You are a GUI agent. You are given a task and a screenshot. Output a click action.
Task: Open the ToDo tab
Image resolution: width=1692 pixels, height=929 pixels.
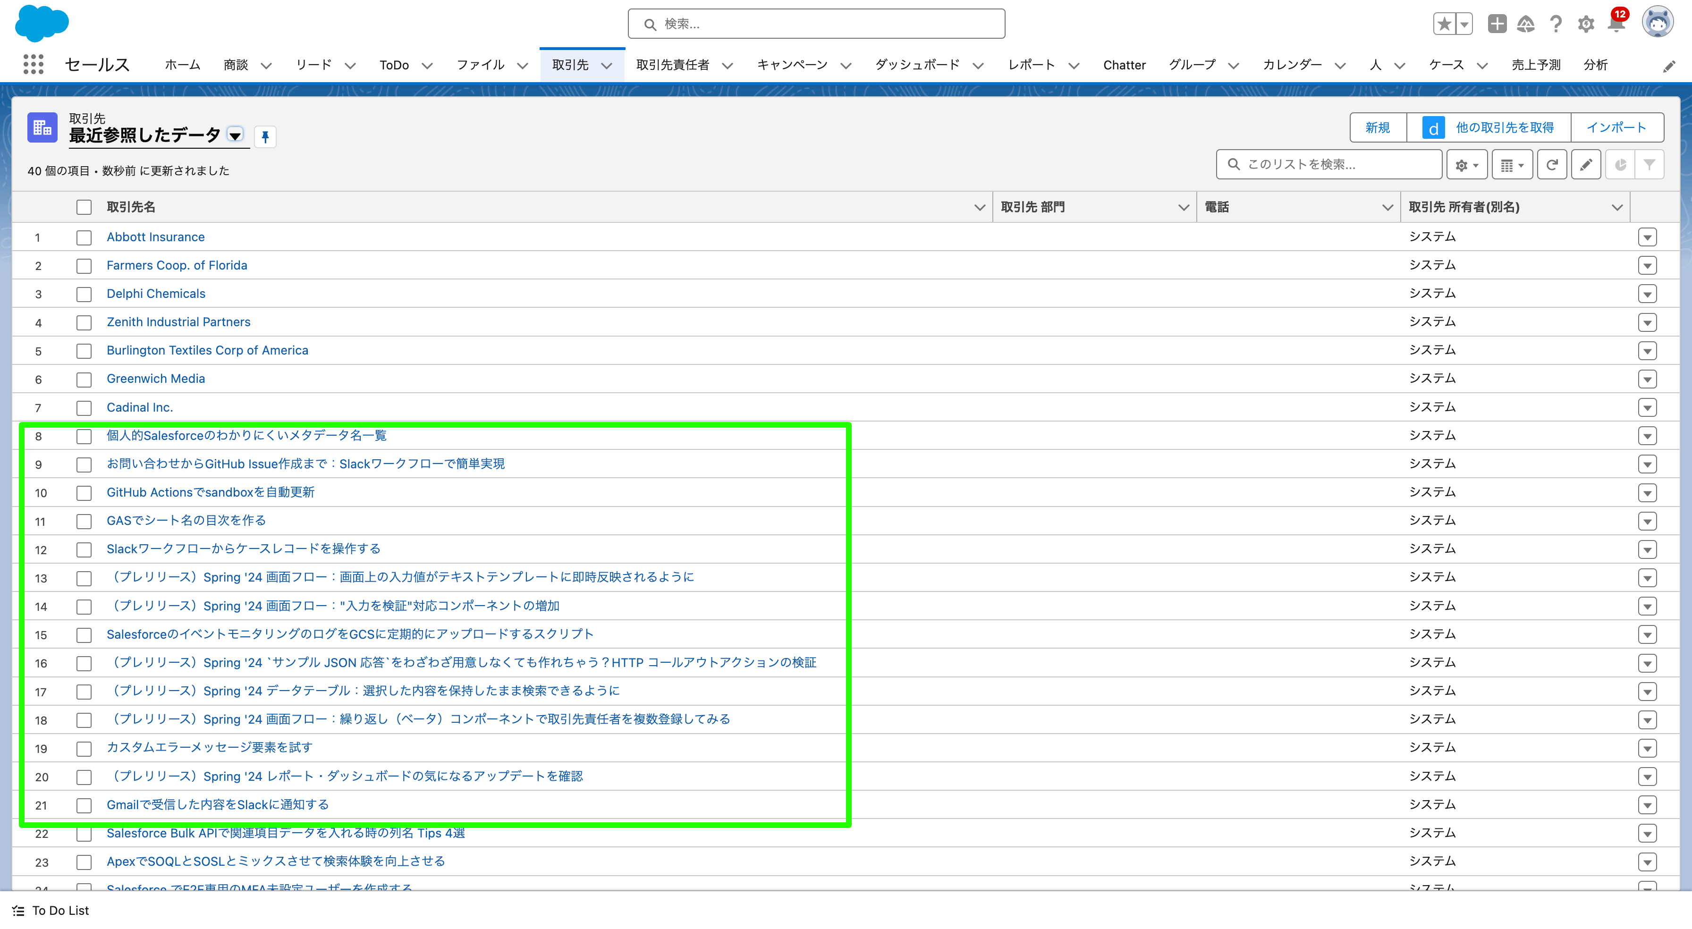[394, 64]
